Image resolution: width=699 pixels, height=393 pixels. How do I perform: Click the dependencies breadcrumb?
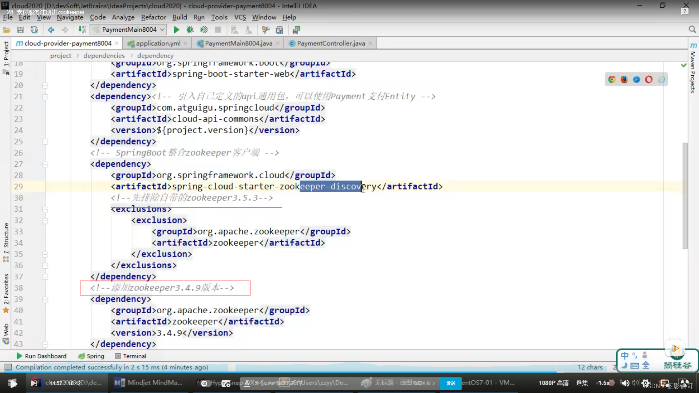pyautogui.click(x=104, y=55)
